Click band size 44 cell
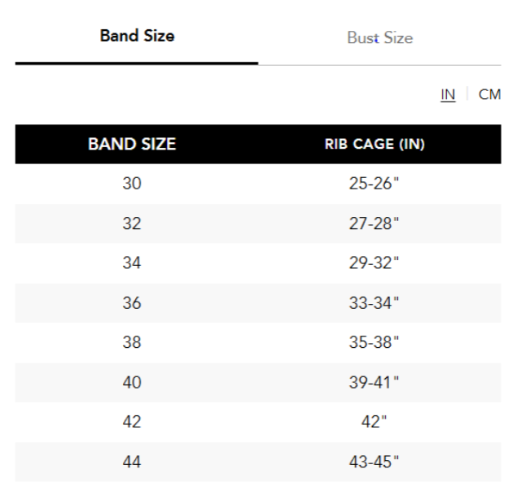This screenshot has width=508, height=495. (132, 462)
